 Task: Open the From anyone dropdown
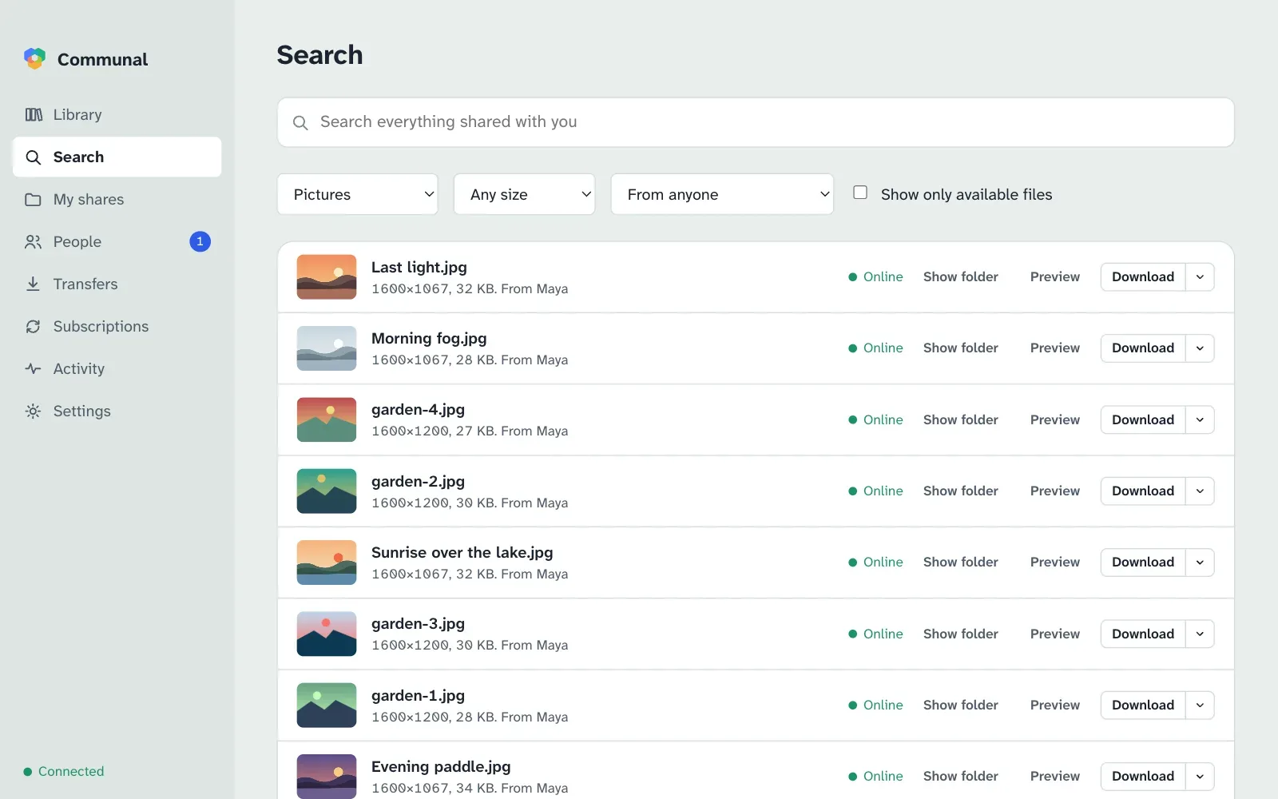[x=722, y=194]
